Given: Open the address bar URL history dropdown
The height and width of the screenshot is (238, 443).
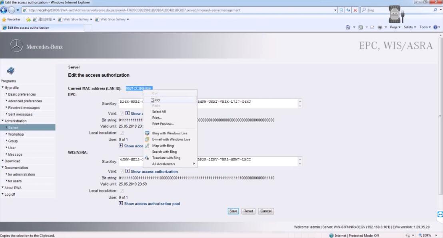Looking at the screenshot, I should (x=335, y=10).
